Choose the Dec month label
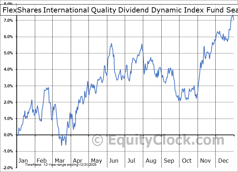The width and height of the screenshot is (238, 172). coord(223,161)
